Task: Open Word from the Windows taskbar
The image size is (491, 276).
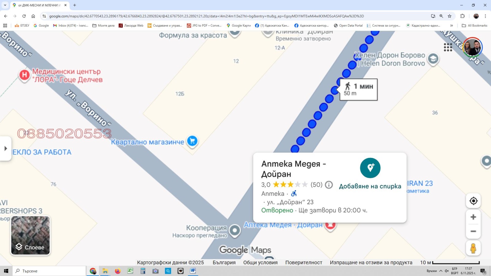Action: pyautogui.click(x=193, y=271)
